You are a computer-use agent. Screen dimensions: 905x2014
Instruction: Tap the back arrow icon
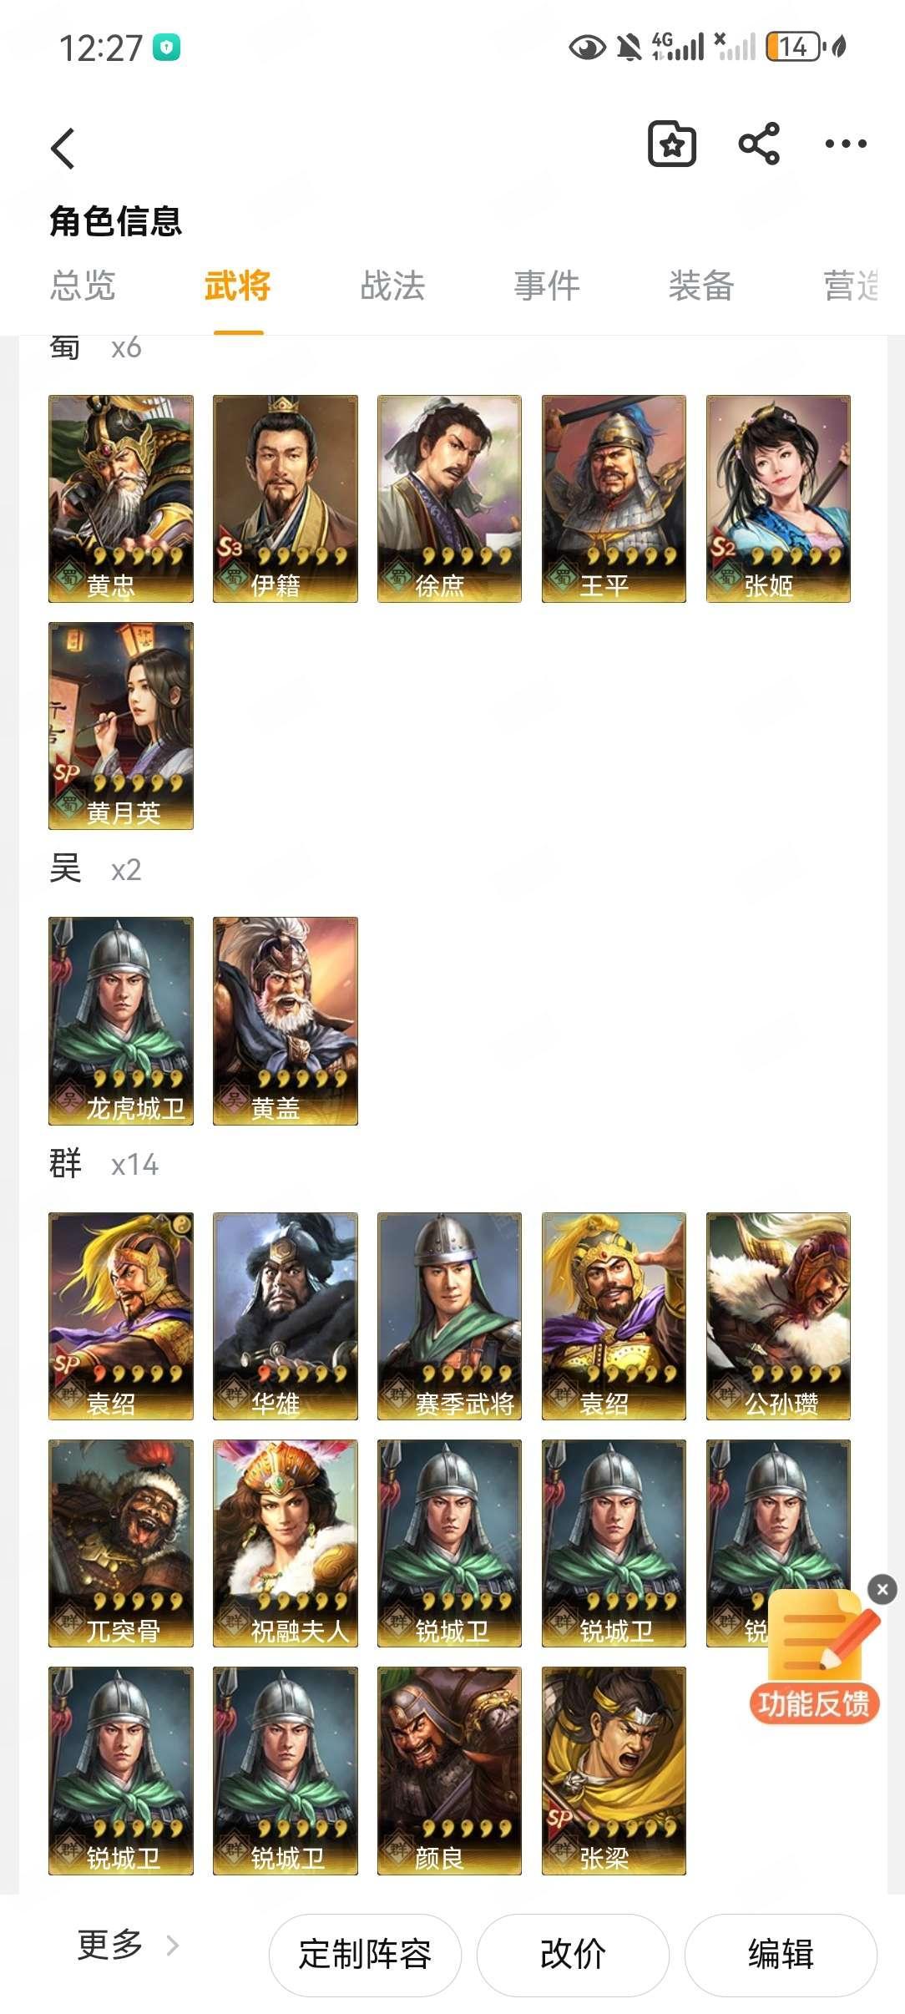point(63,149)
